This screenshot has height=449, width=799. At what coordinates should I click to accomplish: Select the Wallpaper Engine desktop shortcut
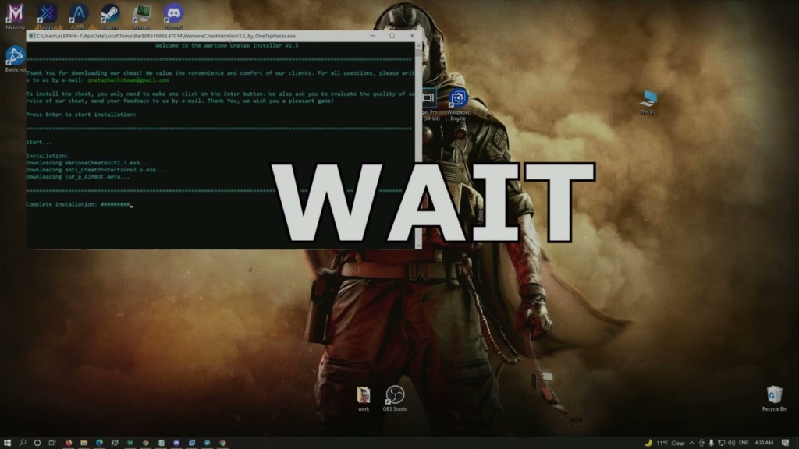tap(458, 99)
